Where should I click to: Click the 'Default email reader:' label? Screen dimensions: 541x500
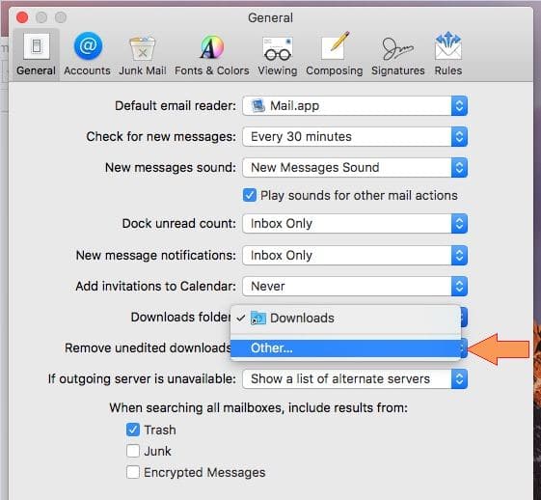pyautogui.click(x=176, y=105)
